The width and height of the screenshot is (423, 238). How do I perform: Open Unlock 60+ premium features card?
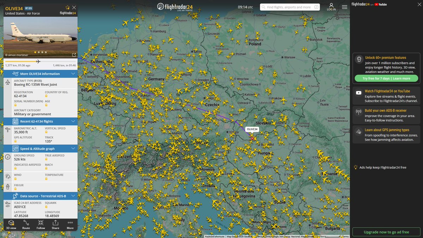(x=386, y=68)
